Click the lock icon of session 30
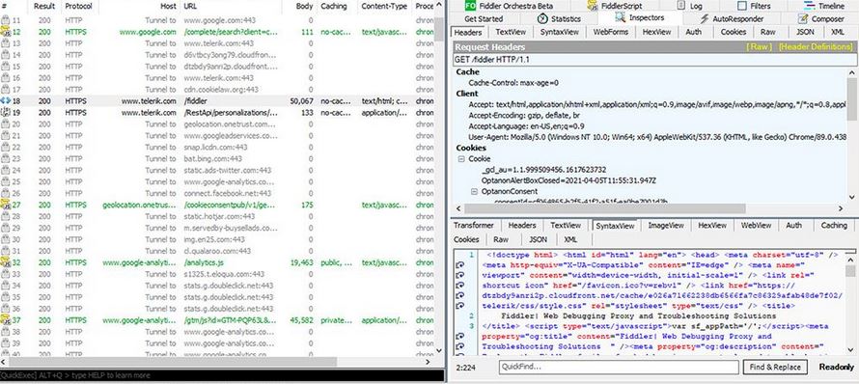The height and width of the screenshot is (384, 859). point(6,239)
